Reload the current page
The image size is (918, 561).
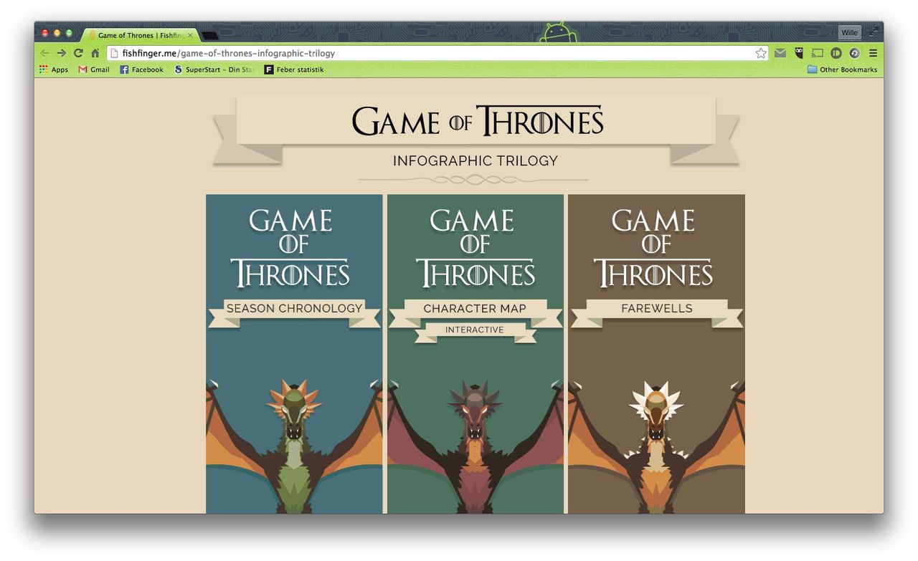click(x=78, y=52)
